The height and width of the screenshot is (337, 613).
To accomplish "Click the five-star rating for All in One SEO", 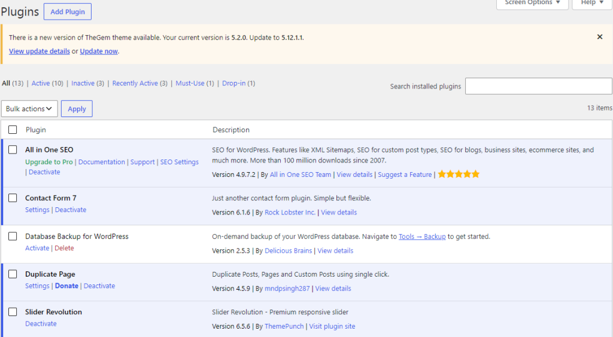I will tap(459, 174).
